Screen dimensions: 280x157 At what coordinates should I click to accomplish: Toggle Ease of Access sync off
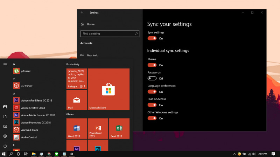[x=152, y=105]
